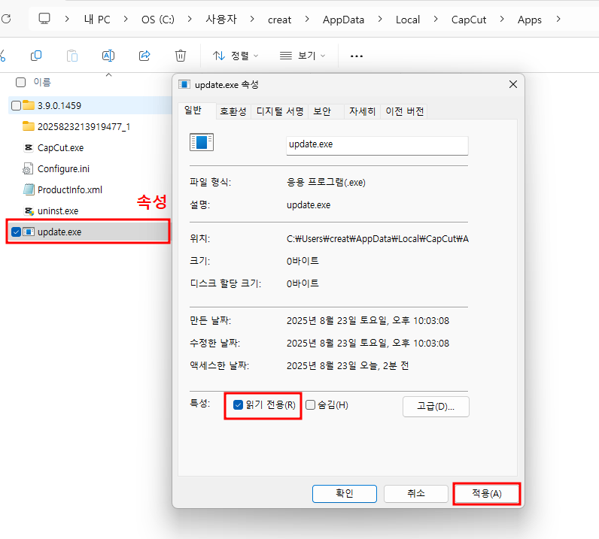599x539 pixels.
Task: Click the 이름 column header
Action: click(x=42, y=82)
